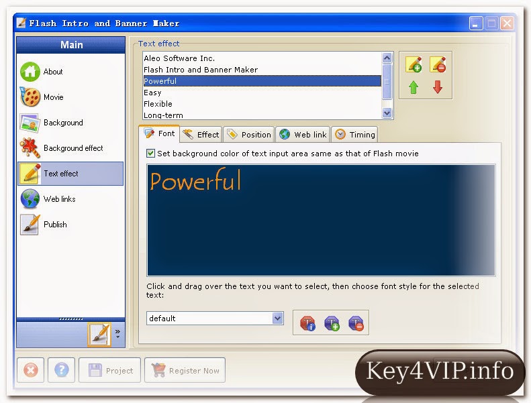Click the application icon in title bar

21,23
